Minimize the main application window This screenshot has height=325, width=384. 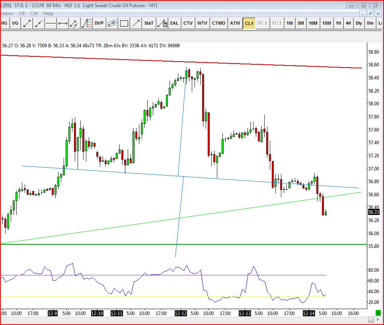pyautogui.click(x=351, y=6)
